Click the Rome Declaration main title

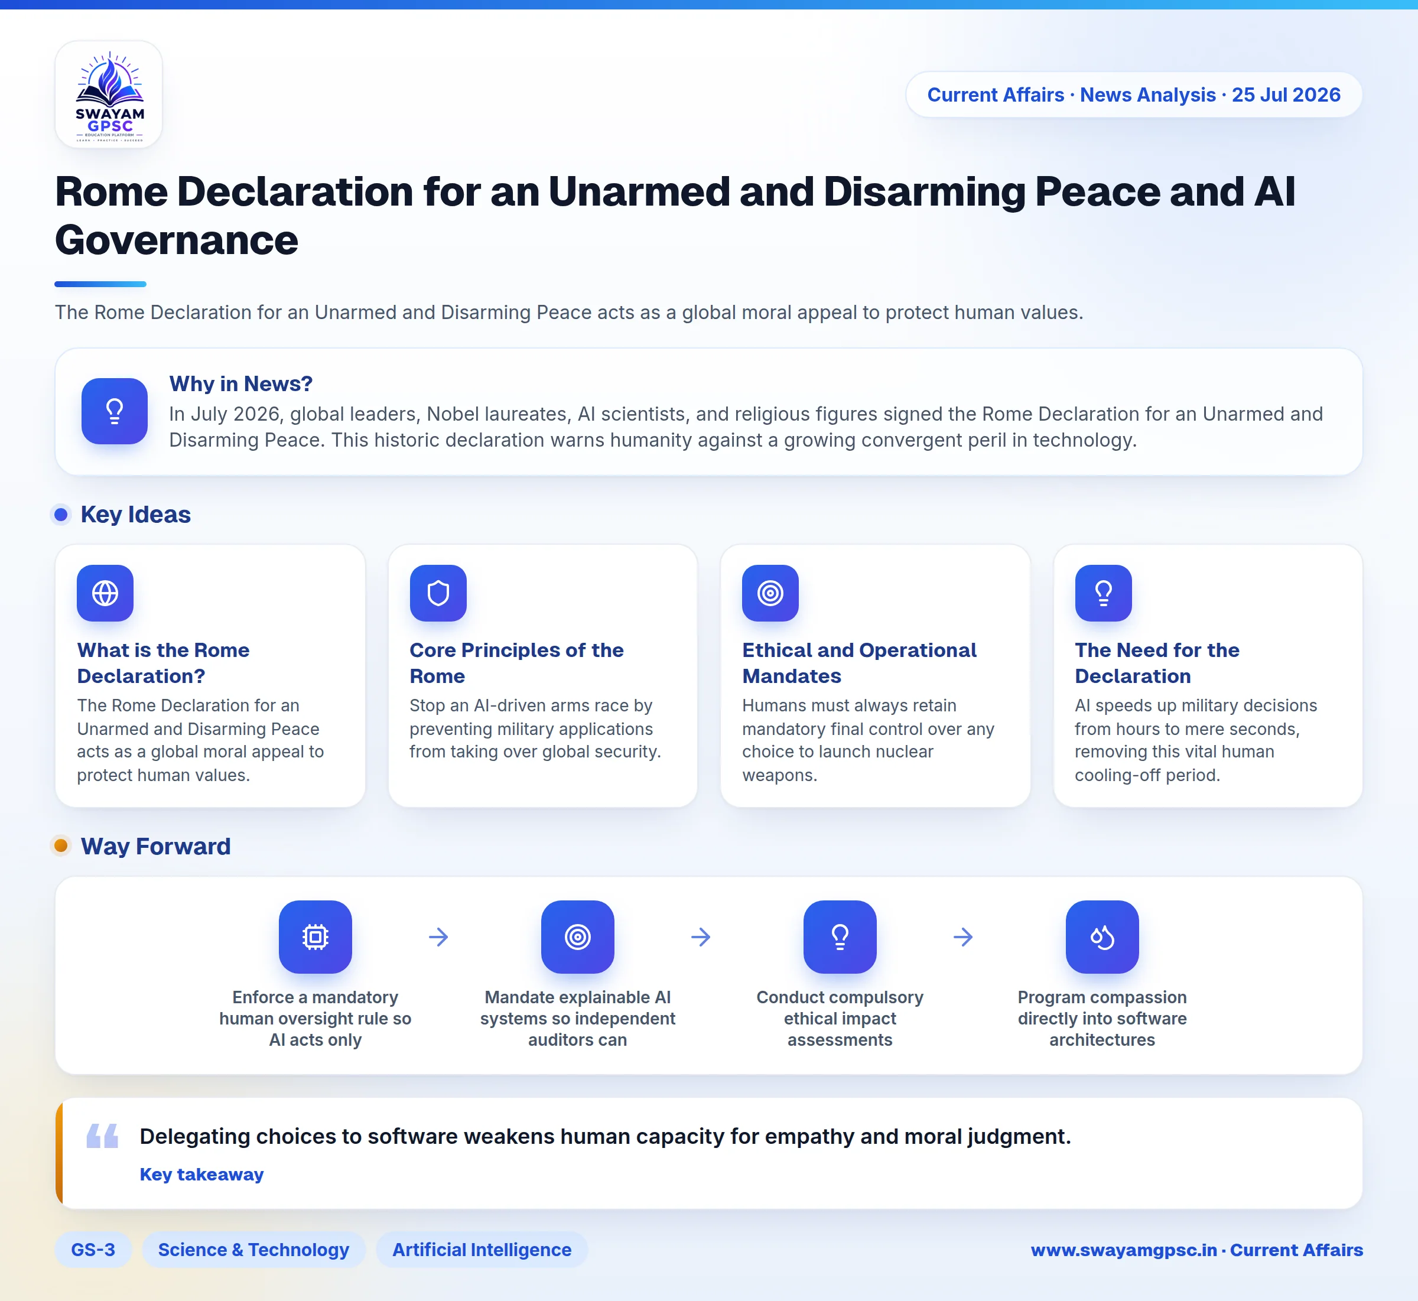point(675,216)
